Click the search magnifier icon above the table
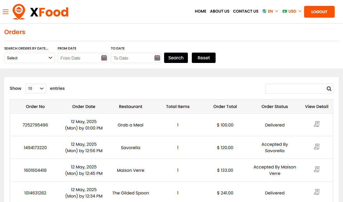This screenshot has width=343, height=202. pyautogui.click(x=329, y=88)
